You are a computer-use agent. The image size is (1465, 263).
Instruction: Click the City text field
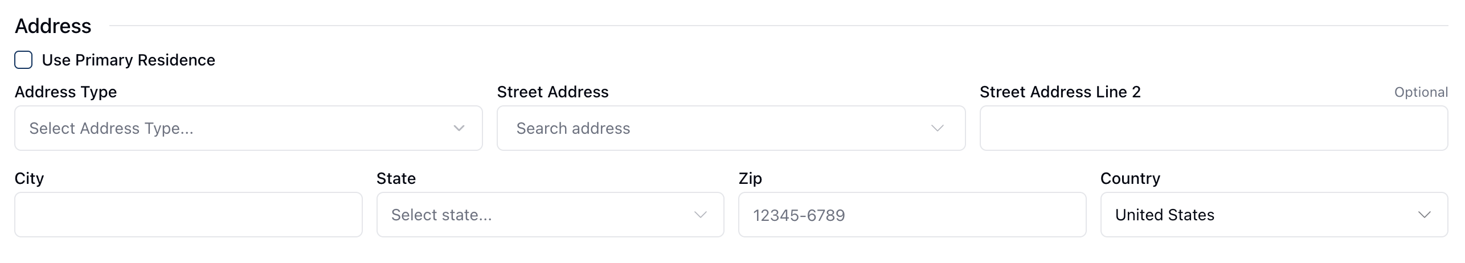click(x=188, y=215)
